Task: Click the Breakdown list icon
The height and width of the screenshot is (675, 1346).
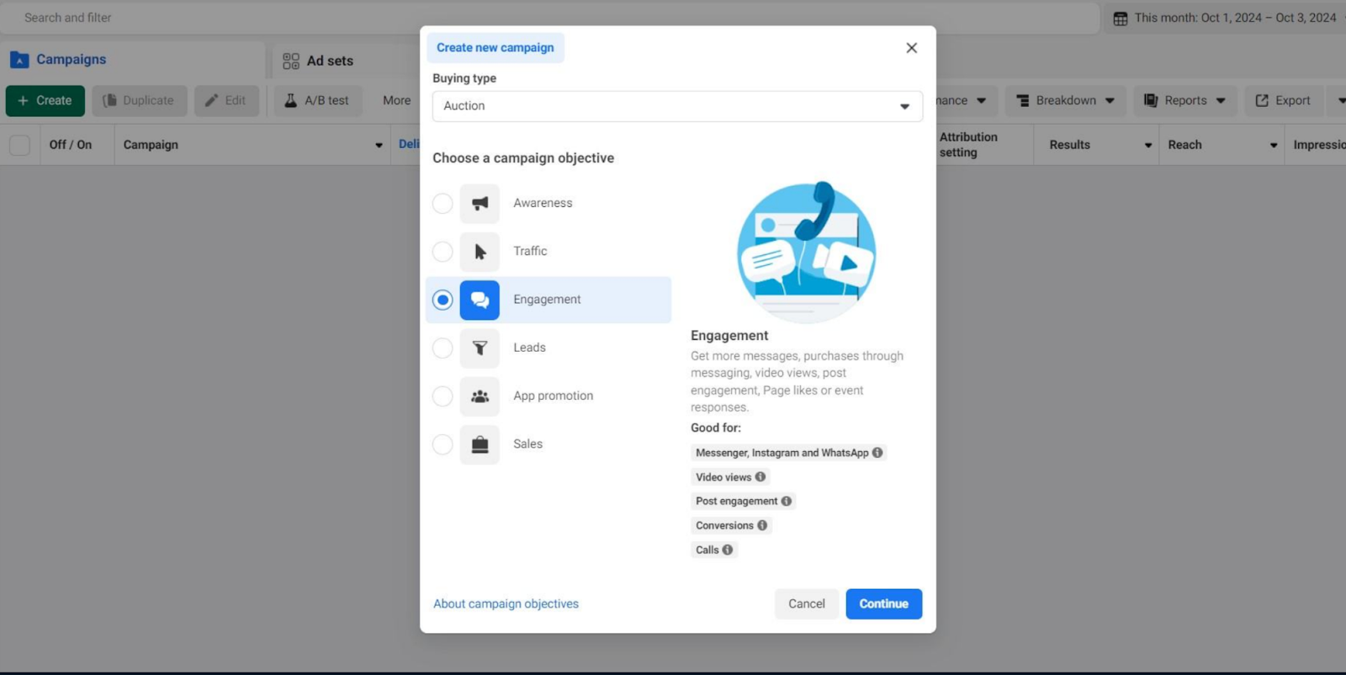Action: pos(1023,100)
